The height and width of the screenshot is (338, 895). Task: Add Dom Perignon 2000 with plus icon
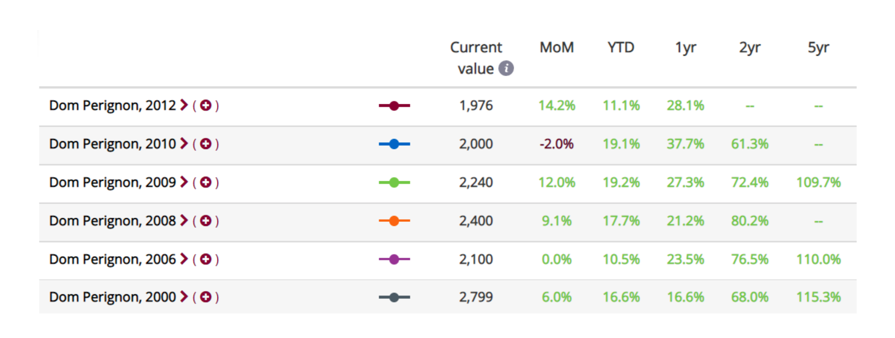click(x=206, y=297)
